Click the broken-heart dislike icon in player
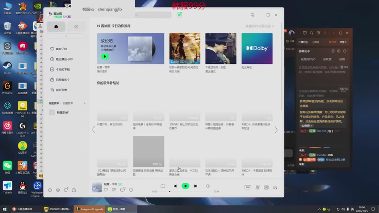This screenshot has height=213, width=379. 114,190
